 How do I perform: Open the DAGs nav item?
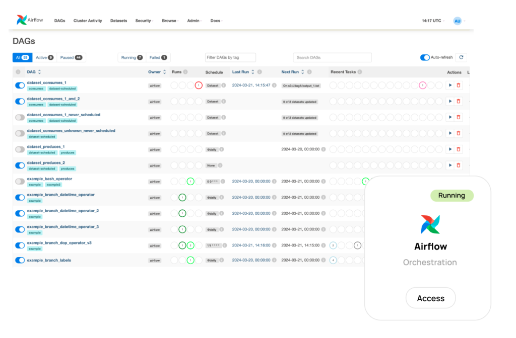[59, 21]
